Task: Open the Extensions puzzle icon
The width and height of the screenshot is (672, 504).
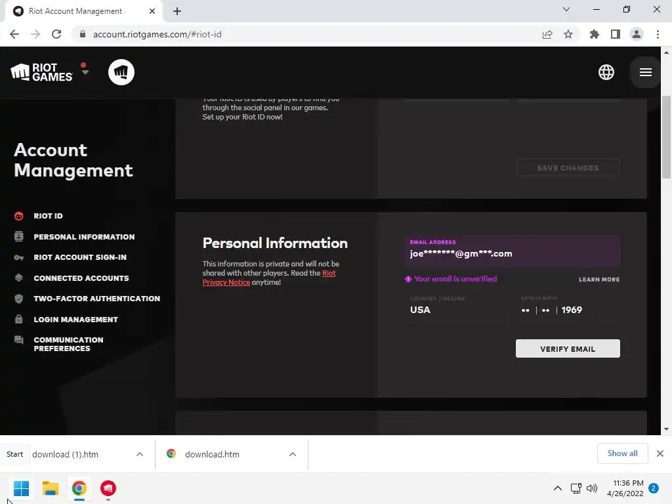Action: point(594,34)
